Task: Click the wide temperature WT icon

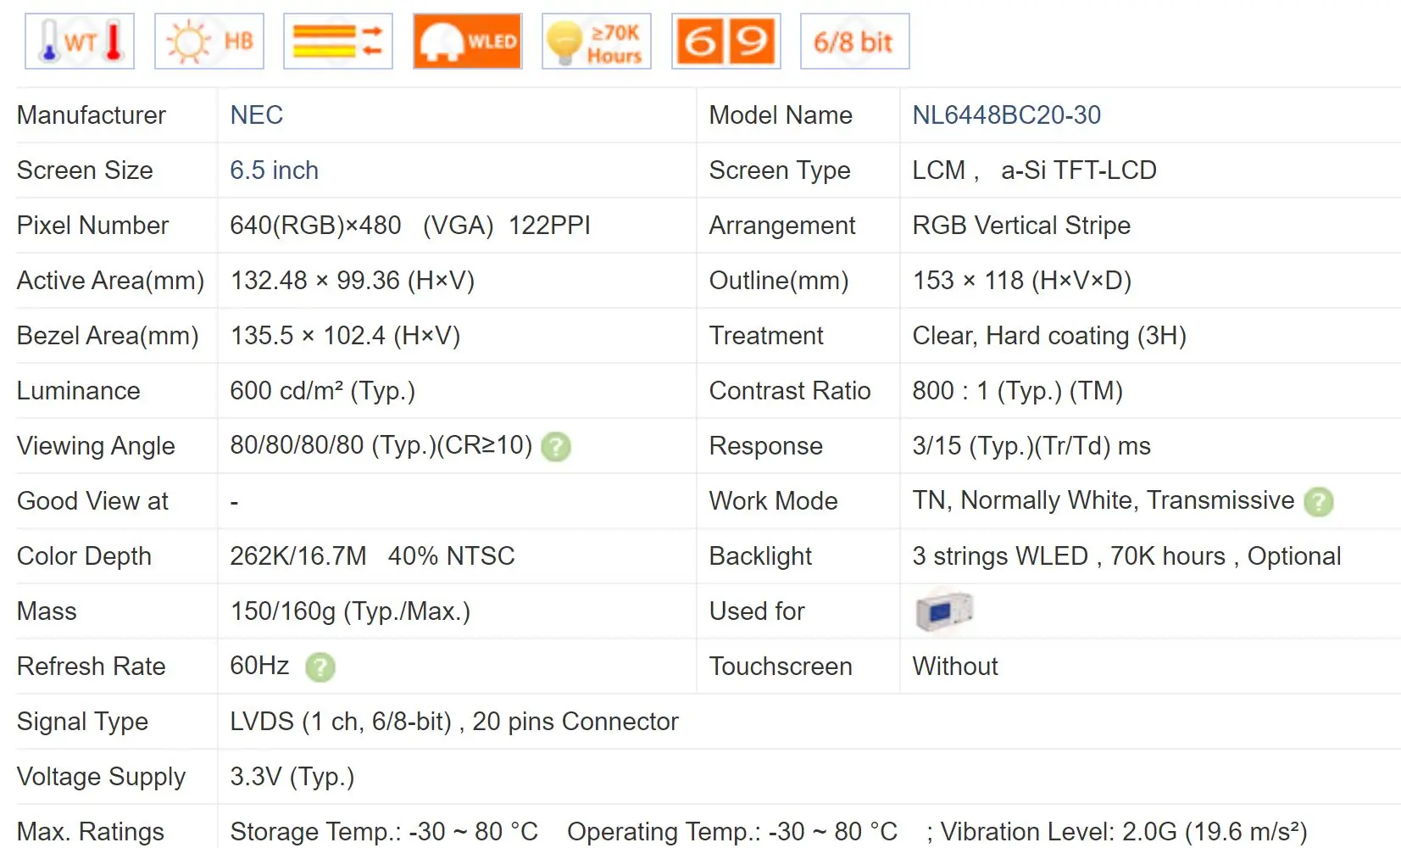Action: coord(80,41)
